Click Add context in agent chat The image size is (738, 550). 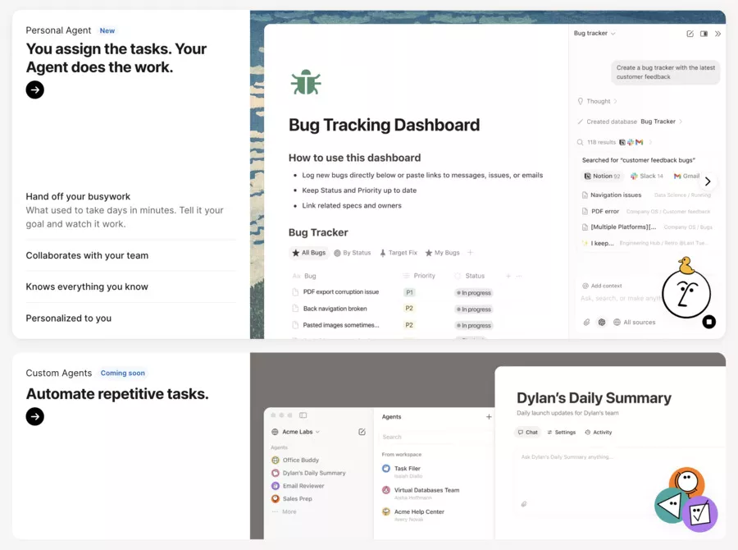(602, 286)
